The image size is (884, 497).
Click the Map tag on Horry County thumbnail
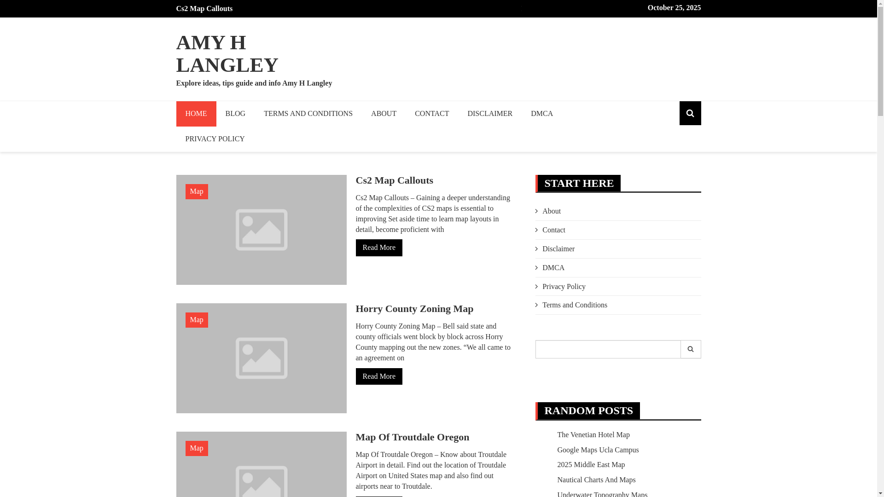[197, 320]
